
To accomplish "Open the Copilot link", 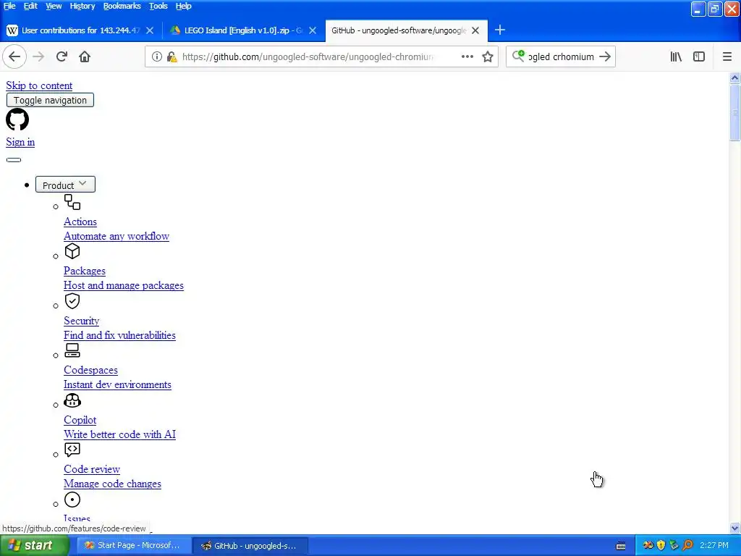I will click(80, 420).
